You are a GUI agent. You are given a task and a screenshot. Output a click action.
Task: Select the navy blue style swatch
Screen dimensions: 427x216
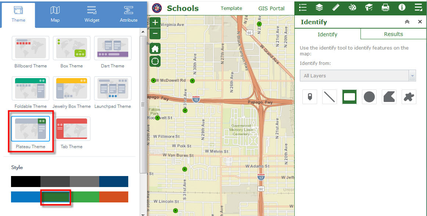coord(114,182)
